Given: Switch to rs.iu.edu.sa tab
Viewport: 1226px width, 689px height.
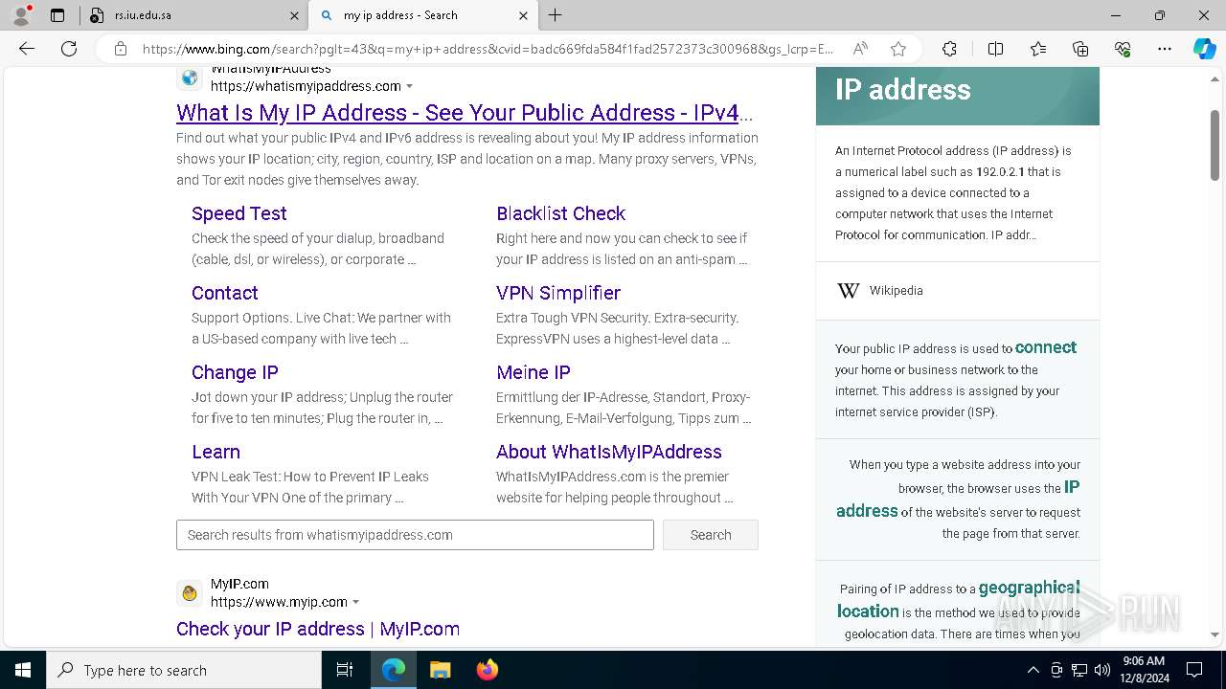Looking at the screenshot, I should tap(192, 15).
